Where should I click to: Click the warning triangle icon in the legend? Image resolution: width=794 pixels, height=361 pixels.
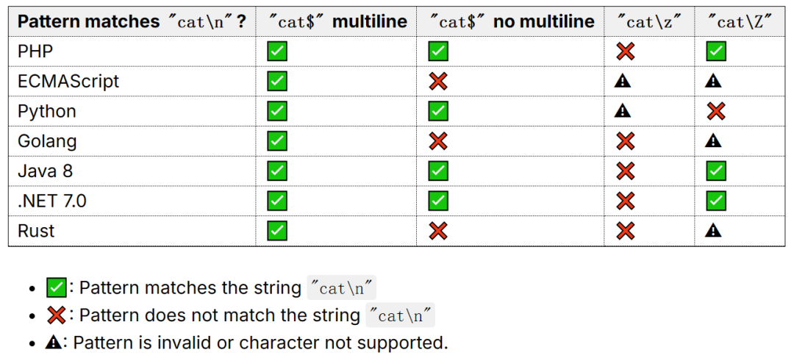coord(53,343)
